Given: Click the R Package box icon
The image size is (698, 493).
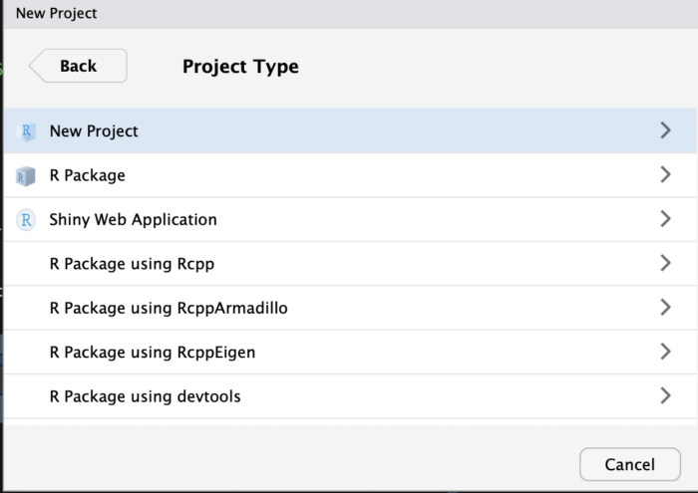Looking at the screenshot, I should (x=25, y=176).
